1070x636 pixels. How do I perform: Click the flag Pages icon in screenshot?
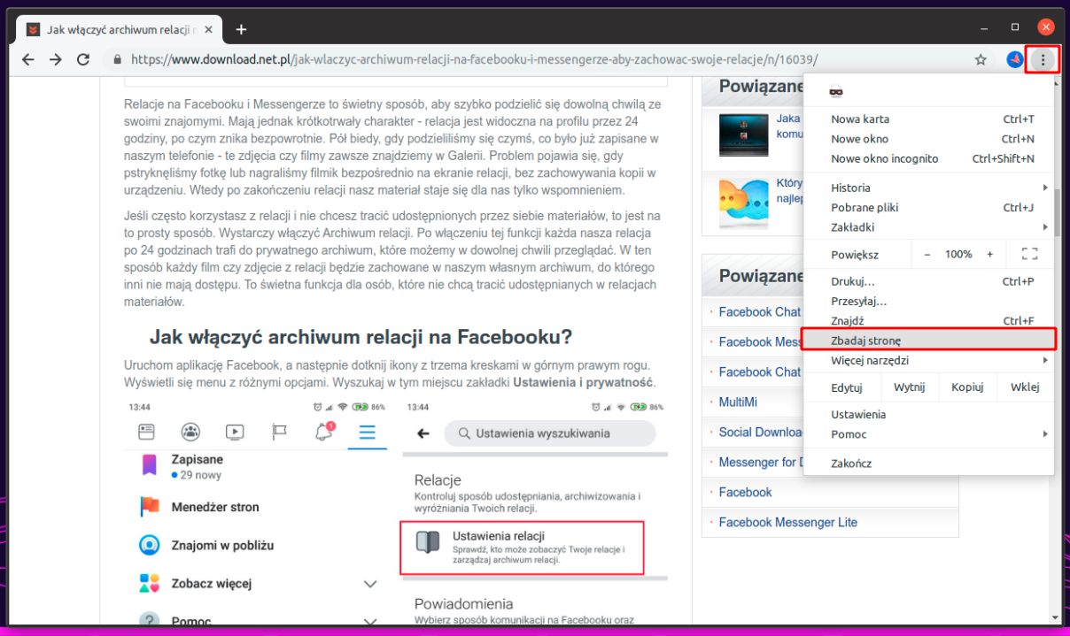click(x=279, y=433)
